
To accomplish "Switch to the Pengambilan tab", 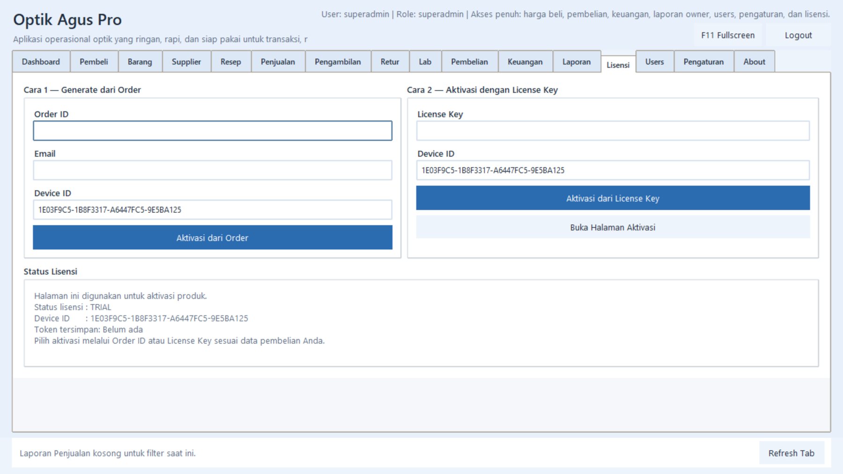I will point(338,62).
